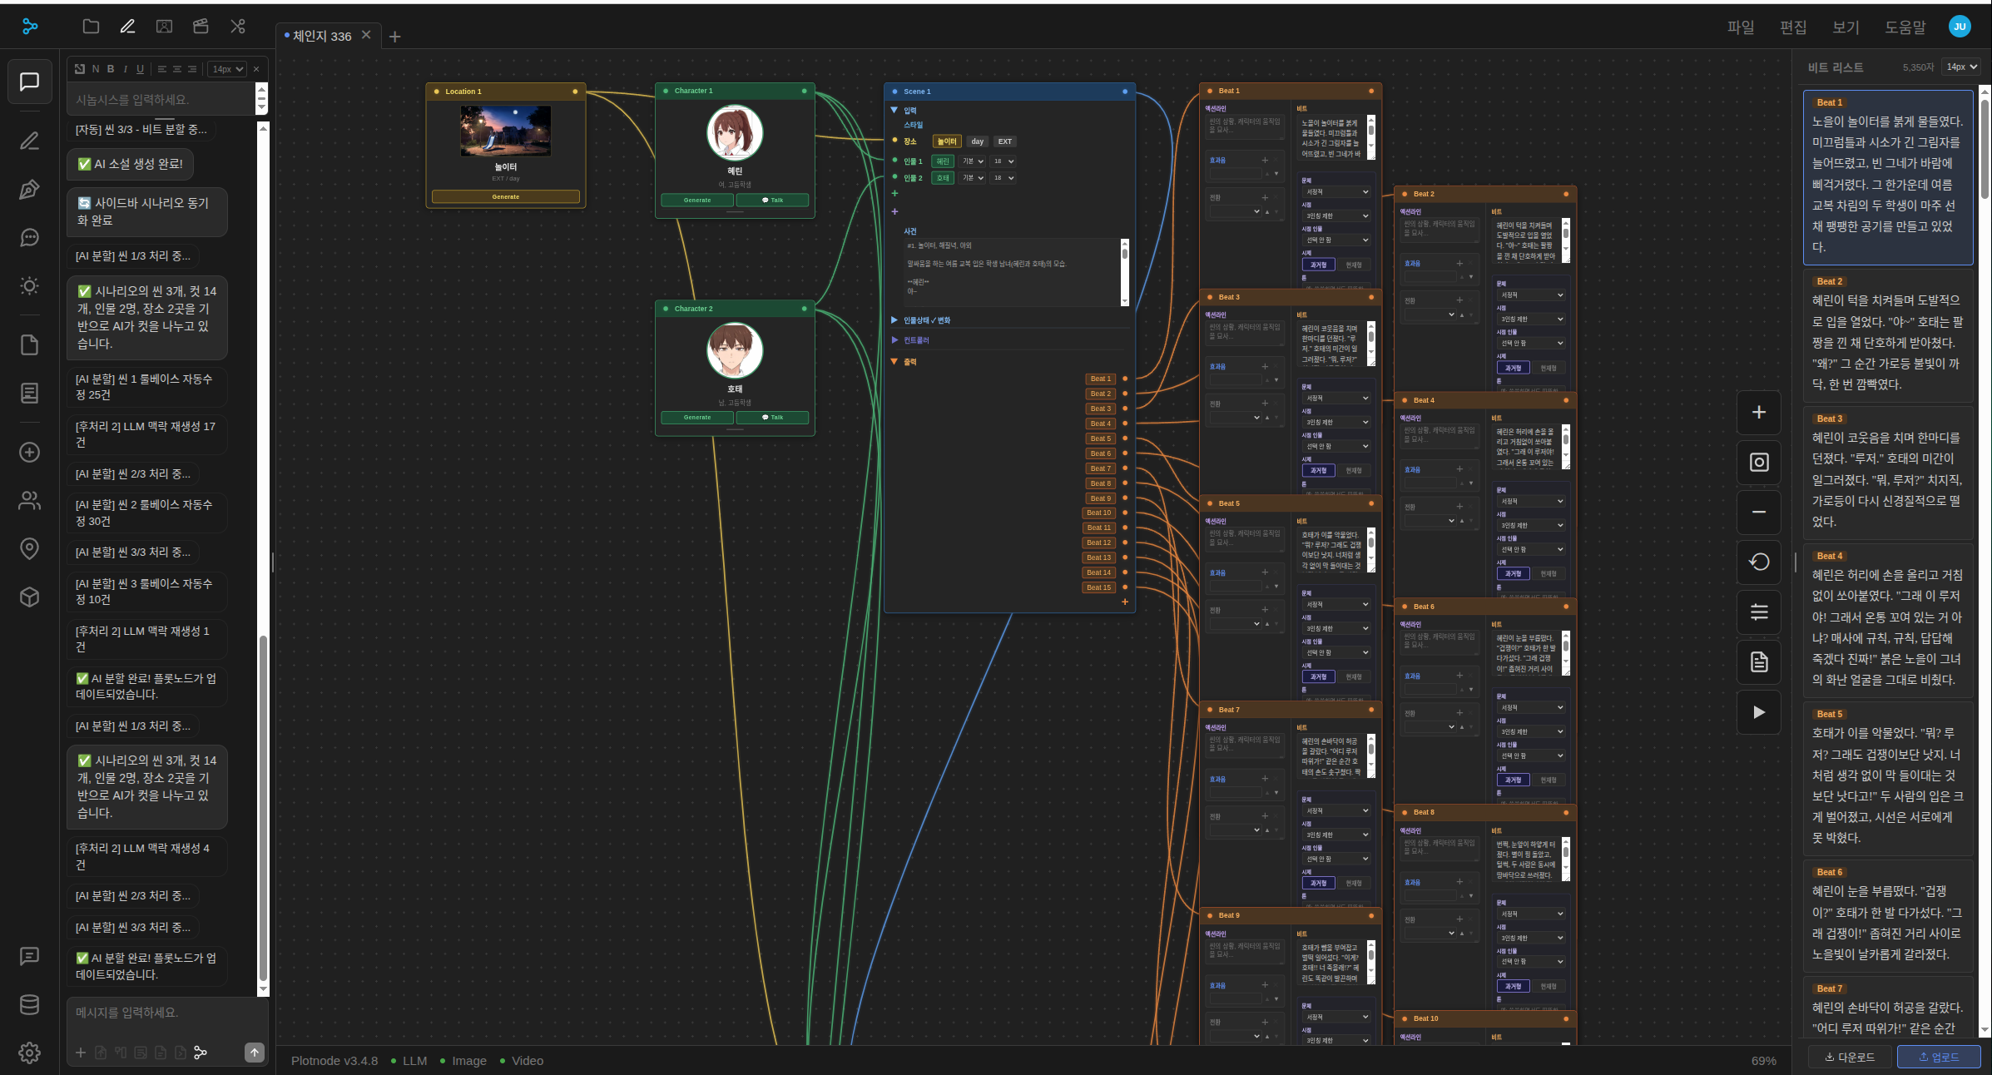1992x1075 pixels.
Task: Open the settings gear at the sidebar bottom
Action: point(29,1053)
